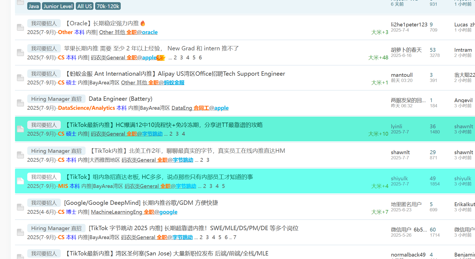Open author shiyulk's profile in the author column

tap(399, 178)
